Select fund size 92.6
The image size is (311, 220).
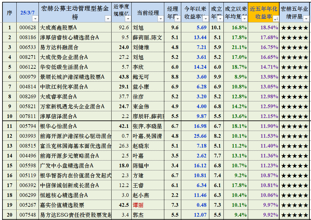[x=124, y=27]
